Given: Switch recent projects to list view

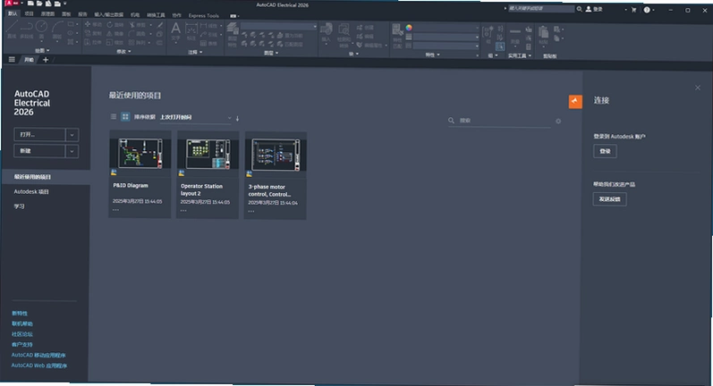Looking at the screenshot, I should (x=114, y=117).
